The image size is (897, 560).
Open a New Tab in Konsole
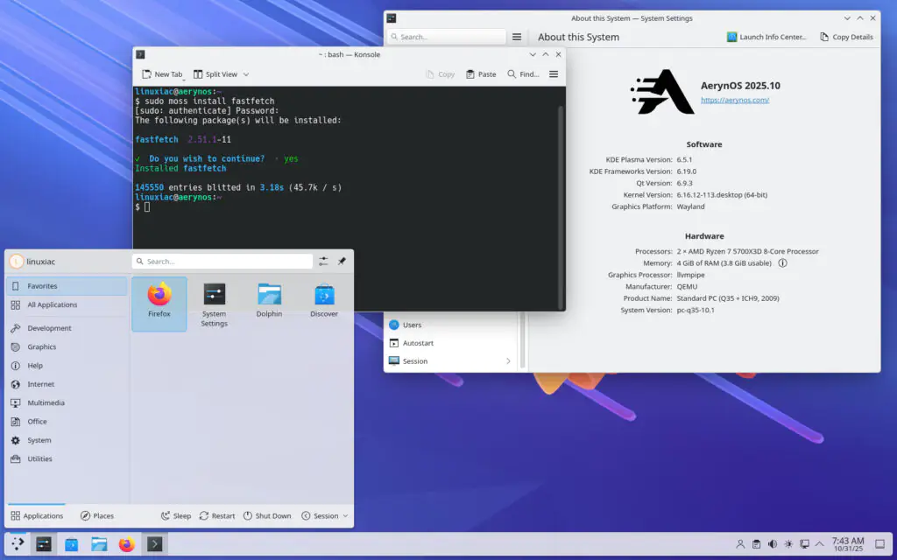[x=163, y=74]
